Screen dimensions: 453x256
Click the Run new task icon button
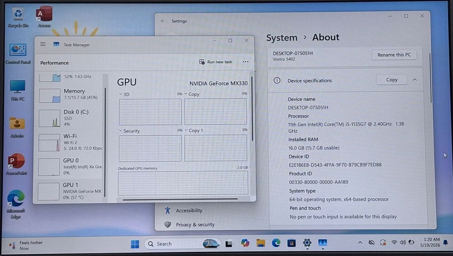click(215, 62)
